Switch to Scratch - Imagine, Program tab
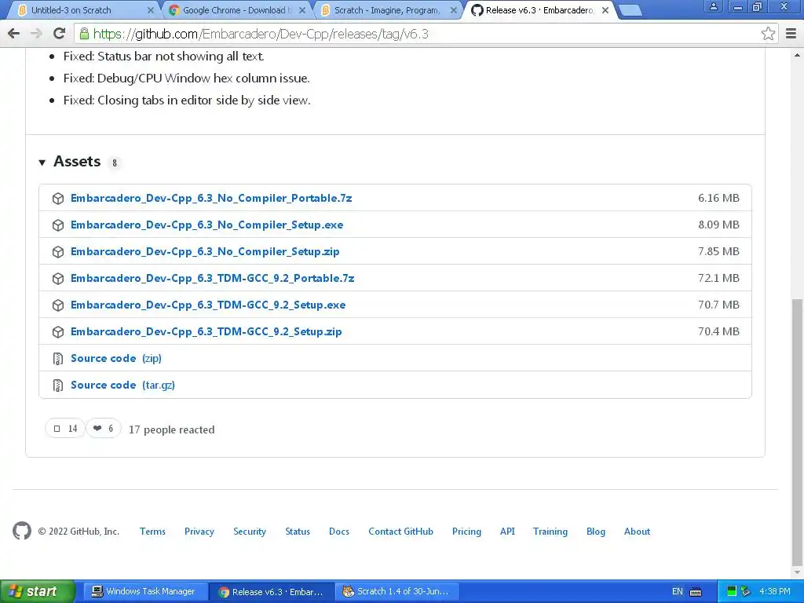Image resolution: width=804 pixels, height=603 pixels. [x=387, y=10]
